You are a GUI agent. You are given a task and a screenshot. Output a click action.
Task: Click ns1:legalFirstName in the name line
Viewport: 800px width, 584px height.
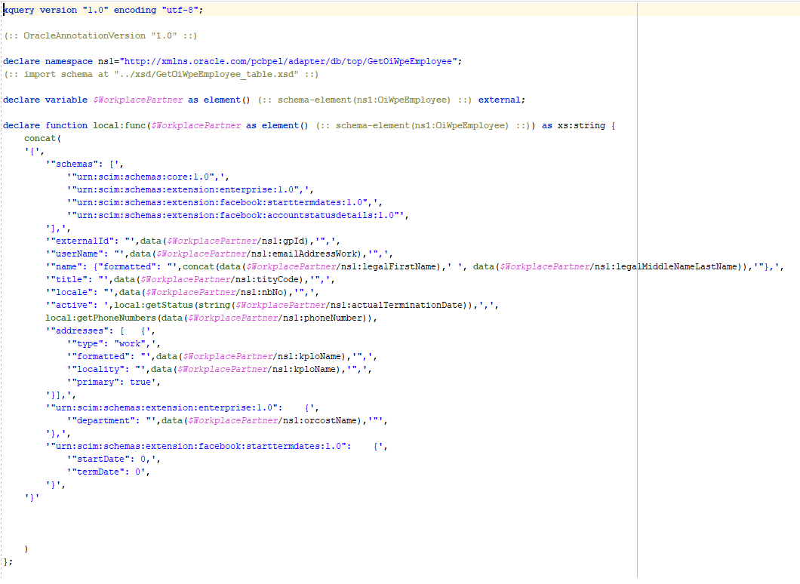(x=388, y=267)
